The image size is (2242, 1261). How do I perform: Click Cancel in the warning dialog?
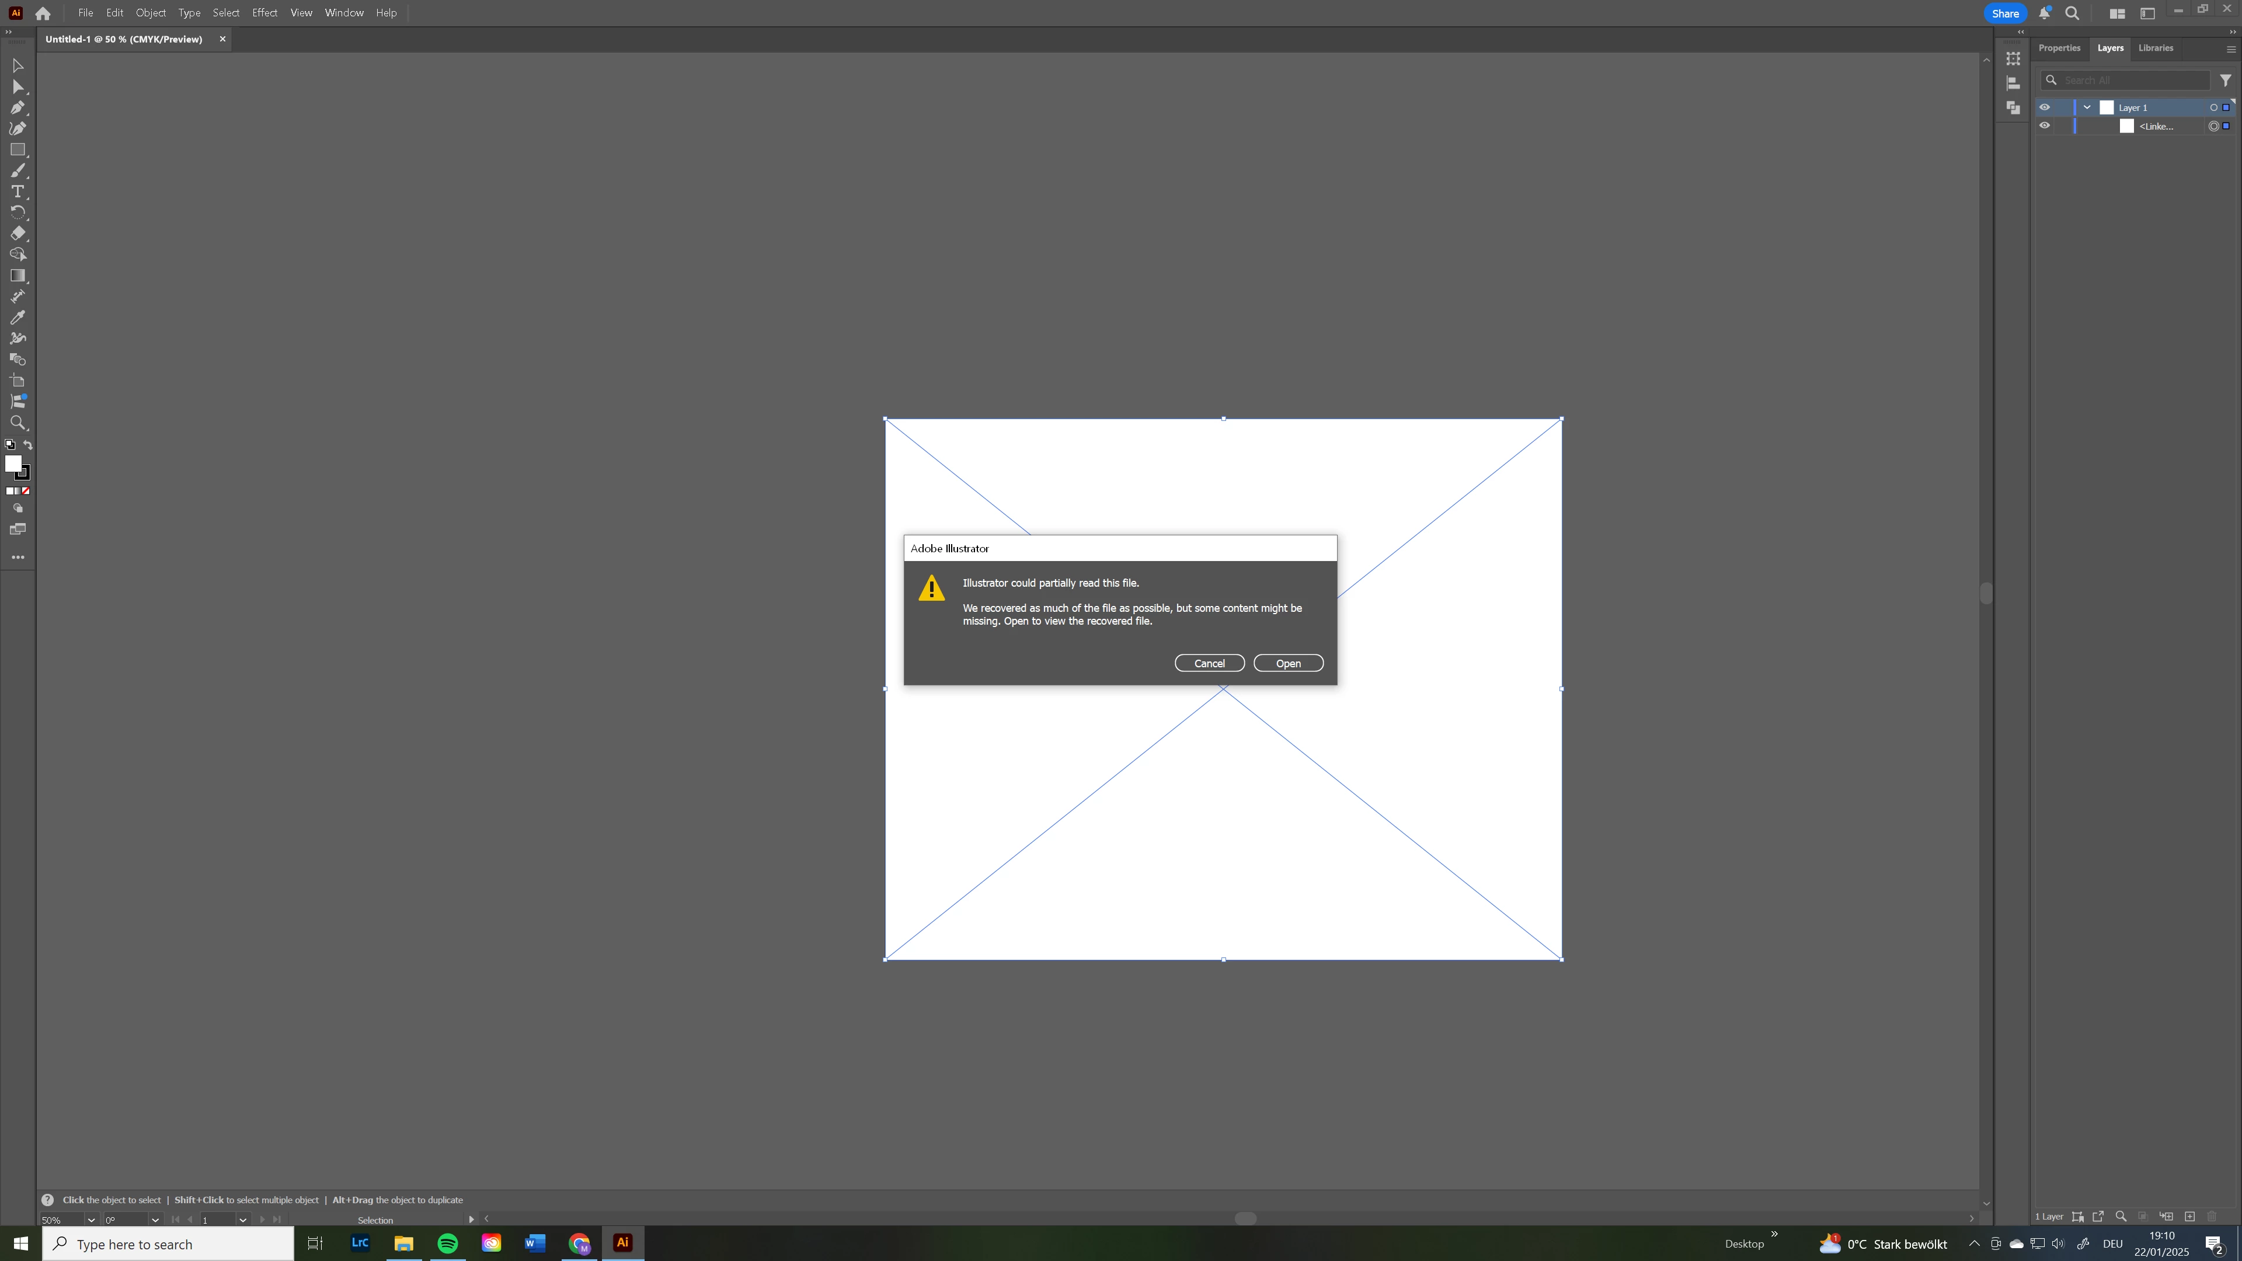pos(1209,663)
